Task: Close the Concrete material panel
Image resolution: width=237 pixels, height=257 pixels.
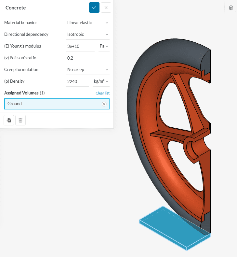Action: [x=106, y=7]
